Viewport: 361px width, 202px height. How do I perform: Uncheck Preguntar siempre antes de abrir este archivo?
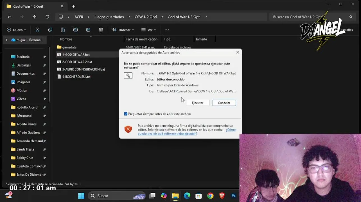point(126,114)
